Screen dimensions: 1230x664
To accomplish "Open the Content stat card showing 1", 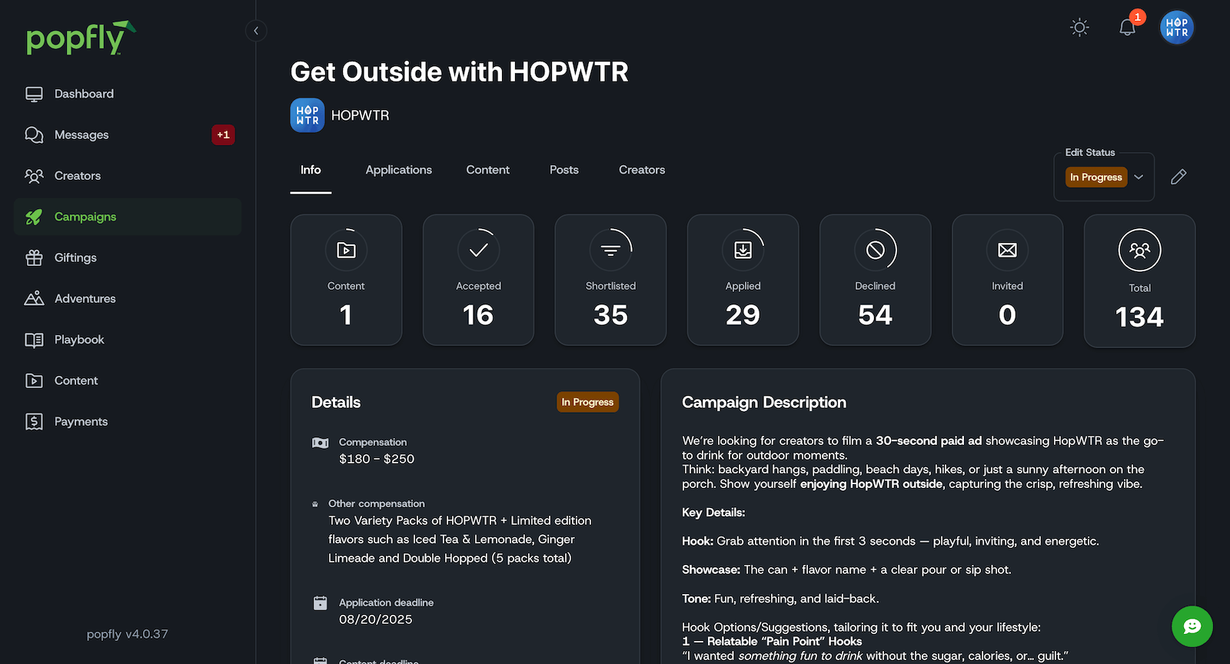I will point(346,280).
